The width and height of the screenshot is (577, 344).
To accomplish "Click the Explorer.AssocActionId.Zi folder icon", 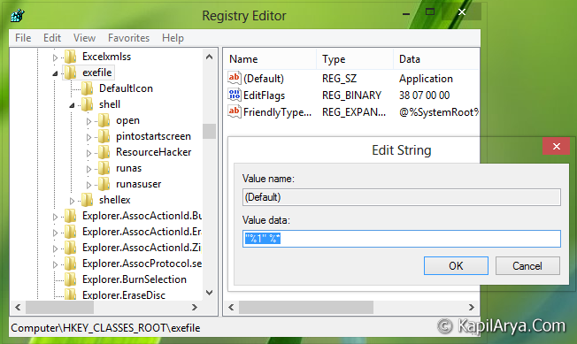I will (70, 248).
